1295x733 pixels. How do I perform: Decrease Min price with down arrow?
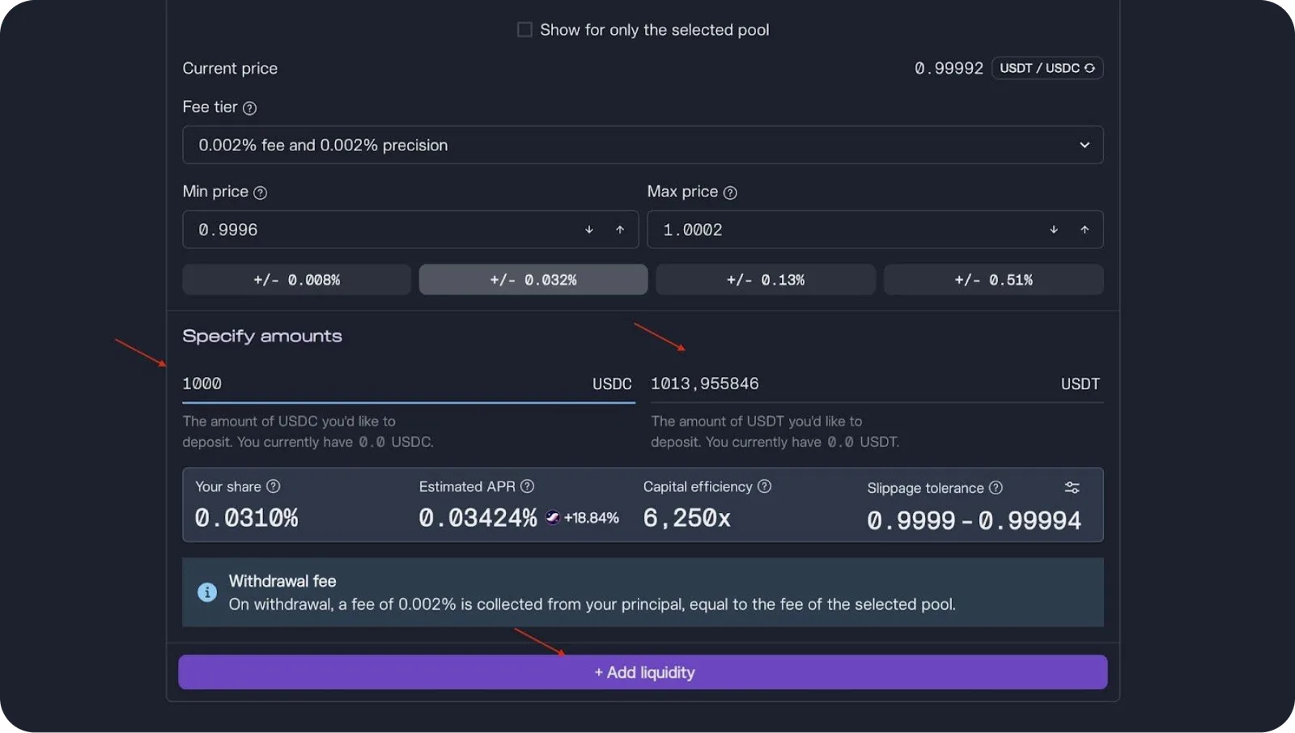589,230
